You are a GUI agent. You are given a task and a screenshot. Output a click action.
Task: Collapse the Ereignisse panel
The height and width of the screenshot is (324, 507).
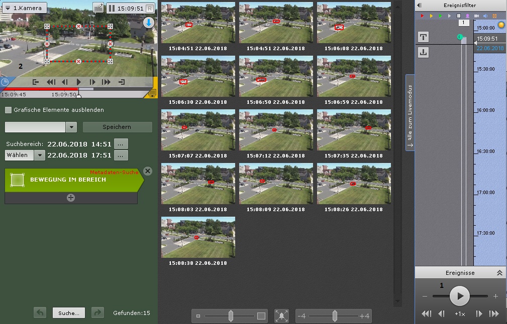pos(499,273)
